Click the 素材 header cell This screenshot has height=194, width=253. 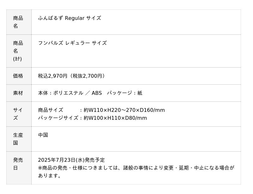(x=18, y=93)
